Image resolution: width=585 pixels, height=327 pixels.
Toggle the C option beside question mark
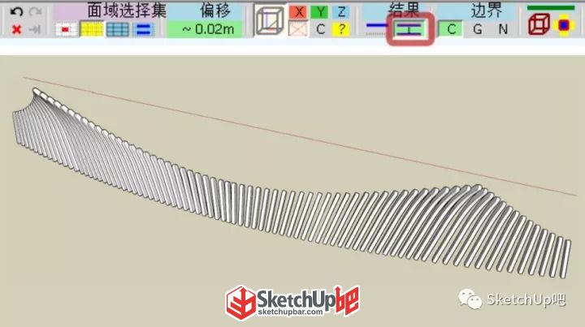click(x=320, y=29)
